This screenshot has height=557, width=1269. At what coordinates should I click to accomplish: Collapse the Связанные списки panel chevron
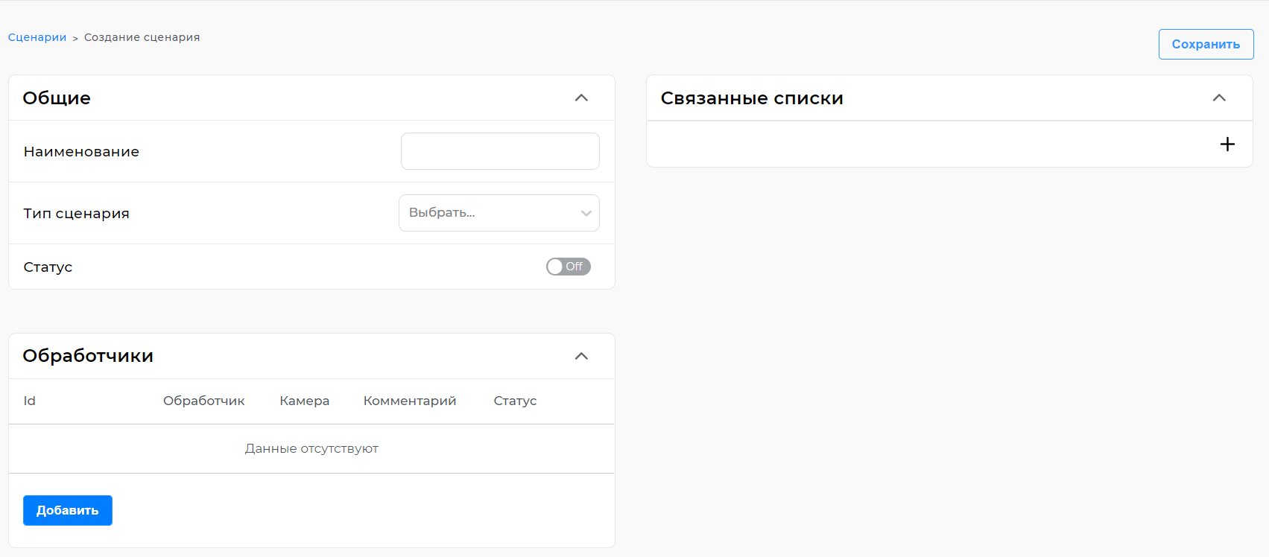(x=1219, y=98)
